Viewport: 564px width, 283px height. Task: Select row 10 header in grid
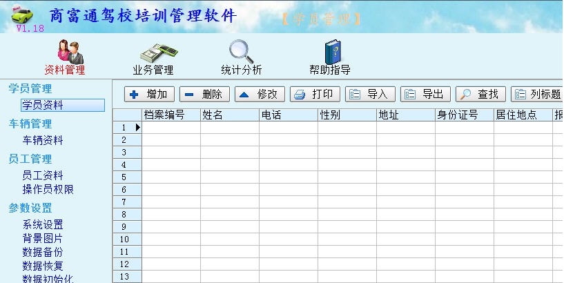127,240
